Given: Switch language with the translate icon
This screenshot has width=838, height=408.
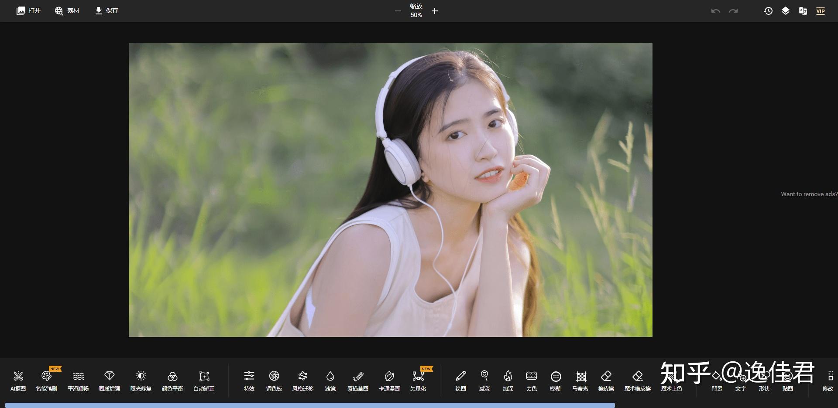Looking at the screenshot, I should (803, 11).
